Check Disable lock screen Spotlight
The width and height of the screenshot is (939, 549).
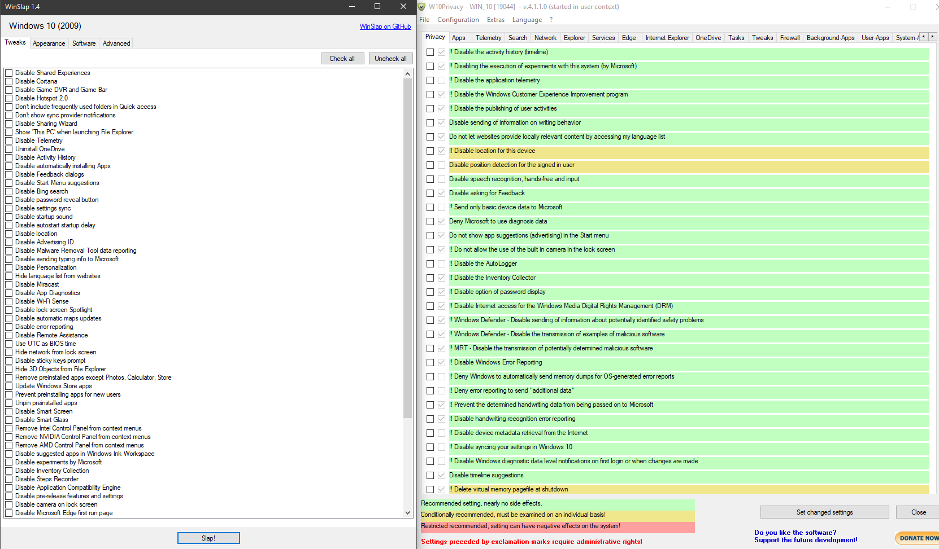[8, 310]
